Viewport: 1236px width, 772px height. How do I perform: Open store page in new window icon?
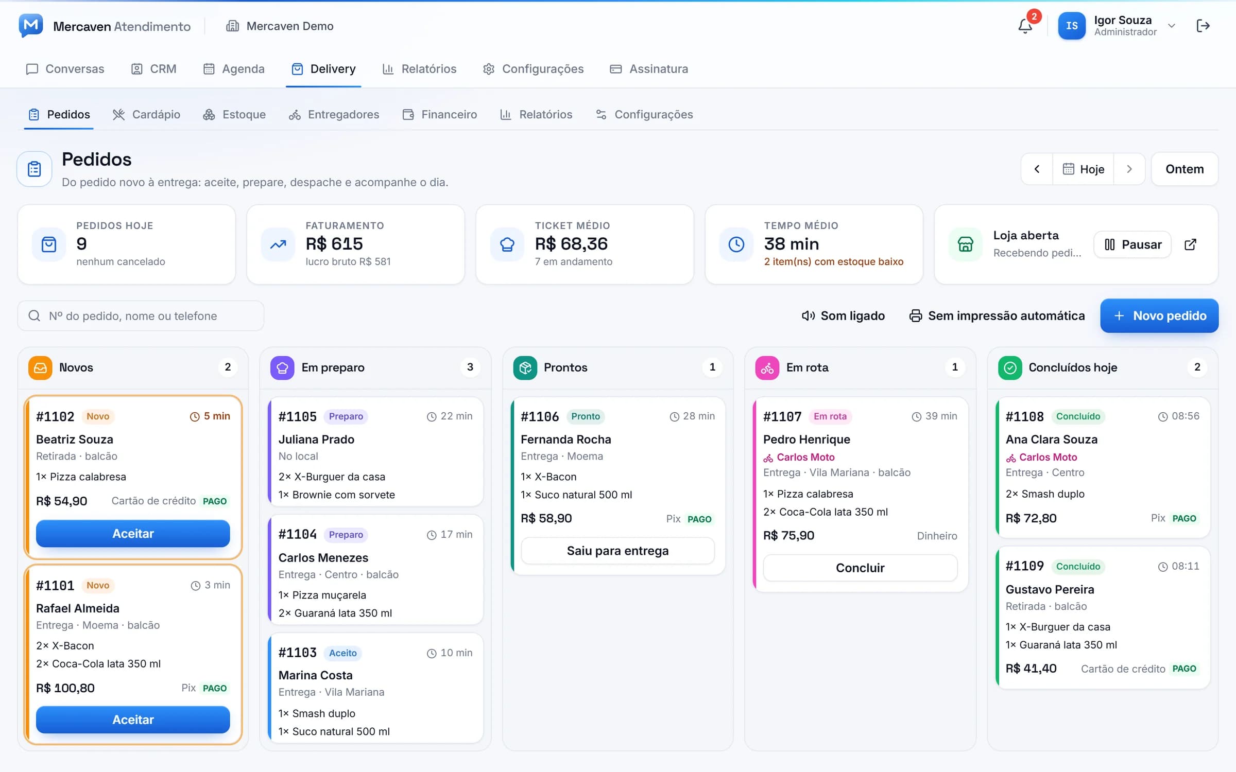pyautogui.click(x=1190, y=244)
